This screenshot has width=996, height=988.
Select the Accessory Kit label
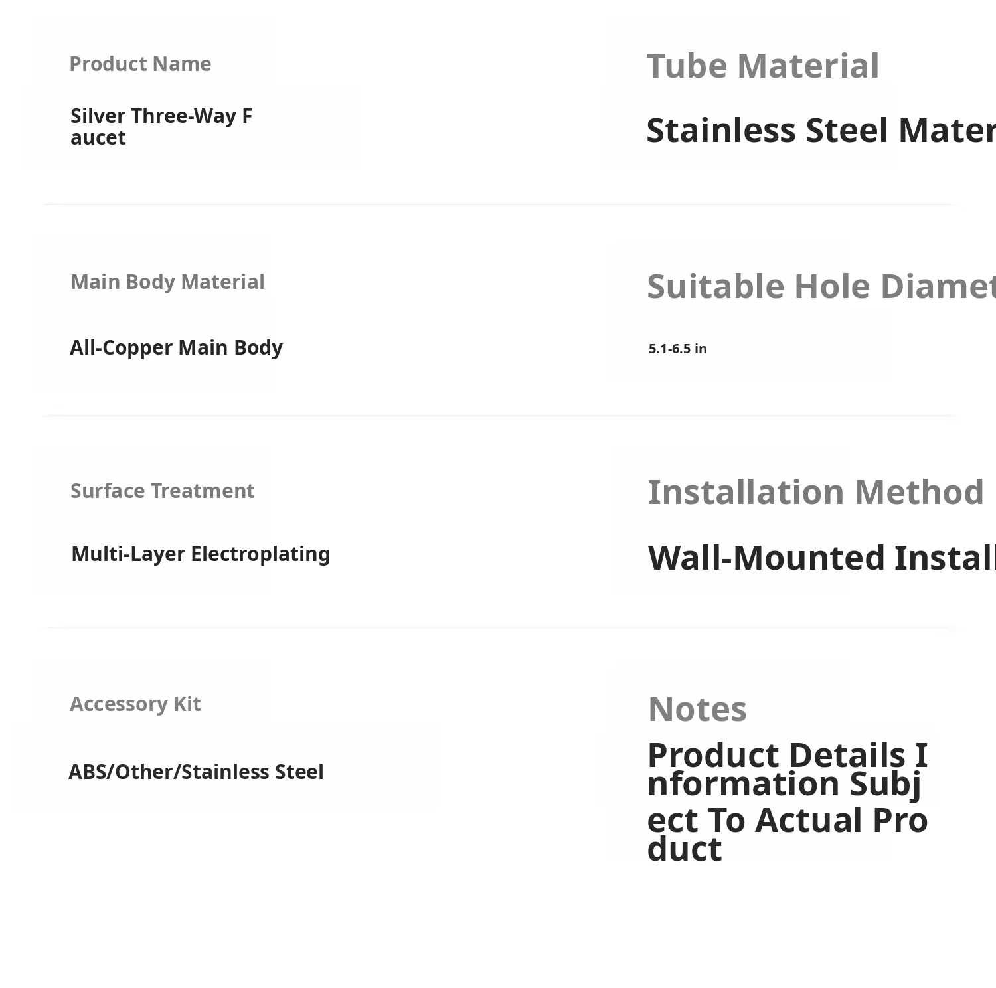point(135,704)
